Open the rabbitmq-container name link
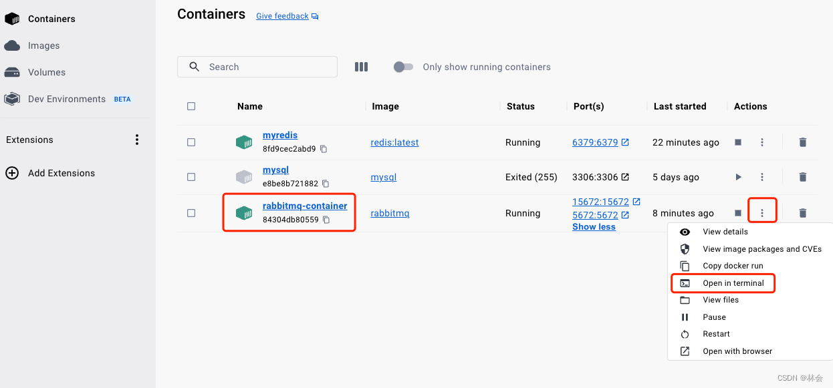This screenshot has width=833, height=388. point(305,206)
